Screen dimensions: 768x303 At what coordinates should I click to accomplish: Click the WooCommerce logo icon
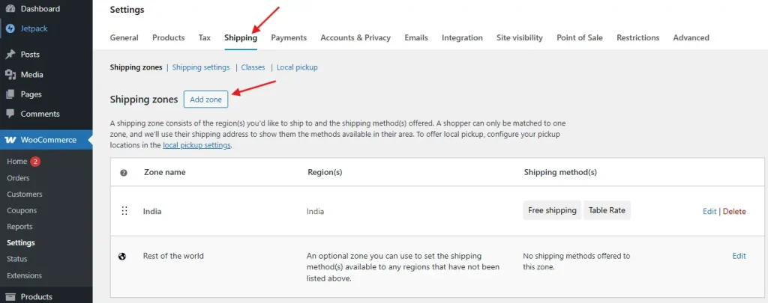[10, 140]
